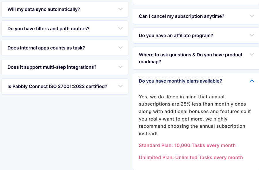Collapse monthly plans answer with up chevron
The image size is (259, 170).
[252, 81]
